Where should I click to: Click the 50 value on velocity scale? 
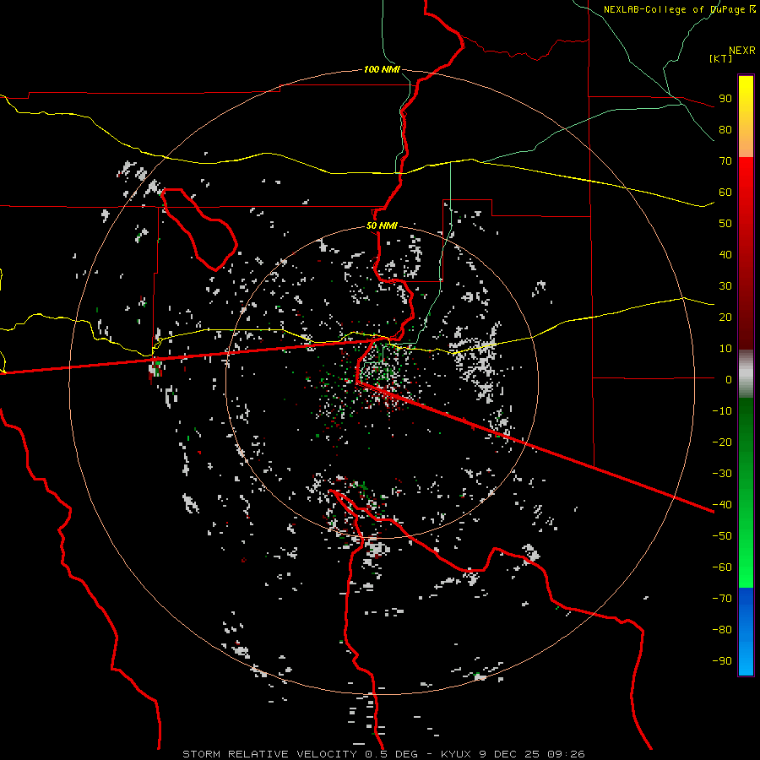(x=725, y=224)
